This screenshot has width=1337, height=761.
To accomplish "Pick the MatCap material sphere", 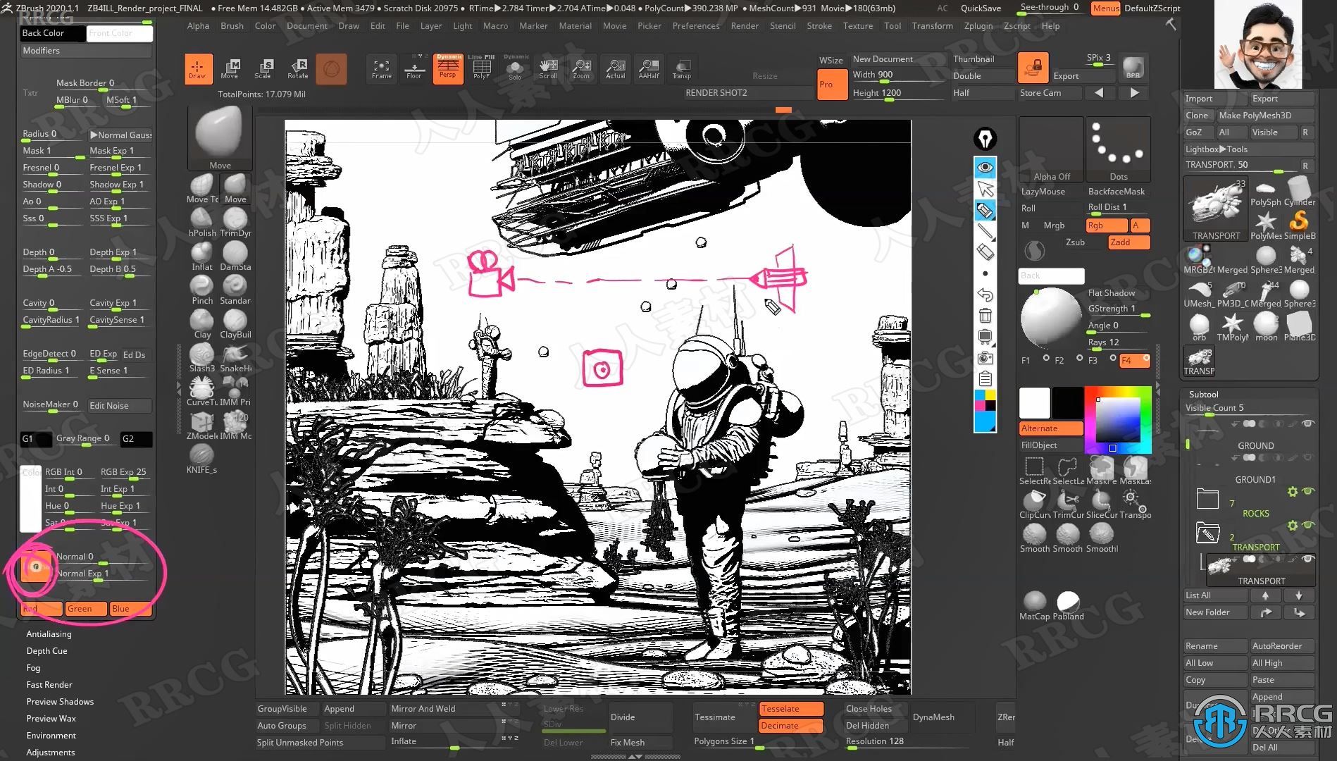I will pyautogui.click(x=1034, y=605).
